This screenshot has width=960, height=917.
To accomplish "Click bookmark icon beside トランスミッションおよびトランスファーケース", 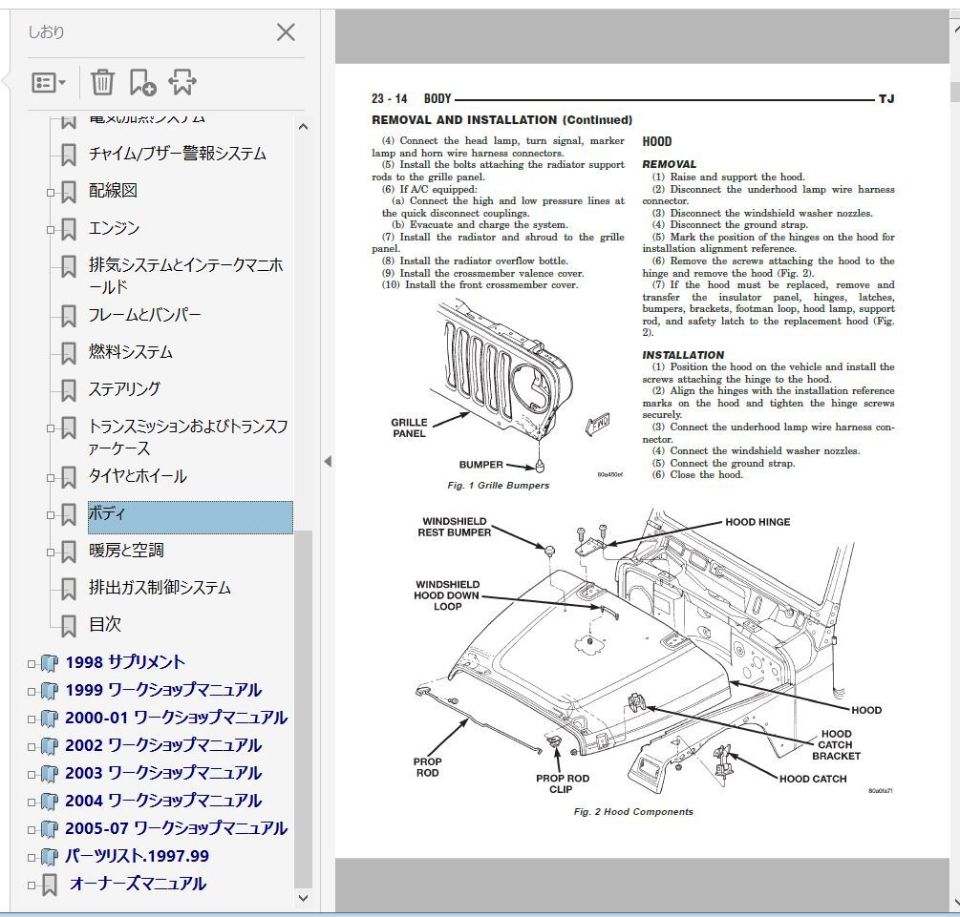I will [69, 428].
